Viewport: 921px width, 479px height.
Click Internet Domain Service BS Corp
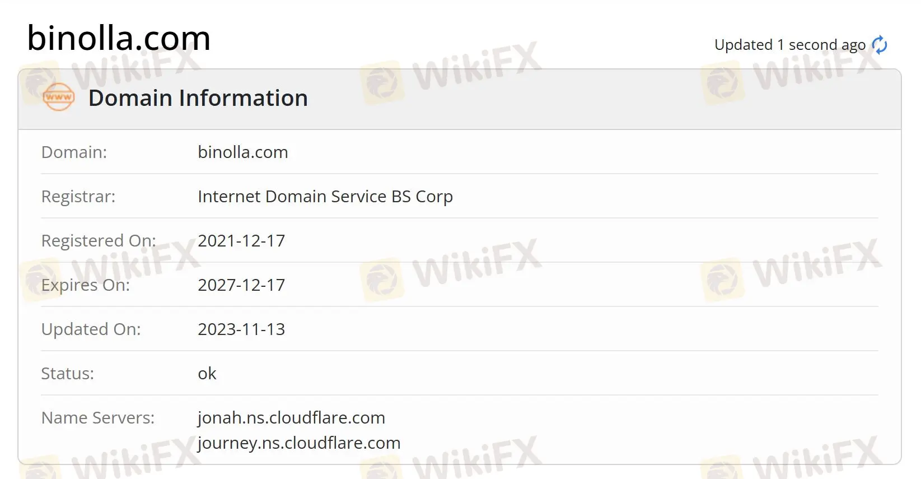[x=325, y=197]
